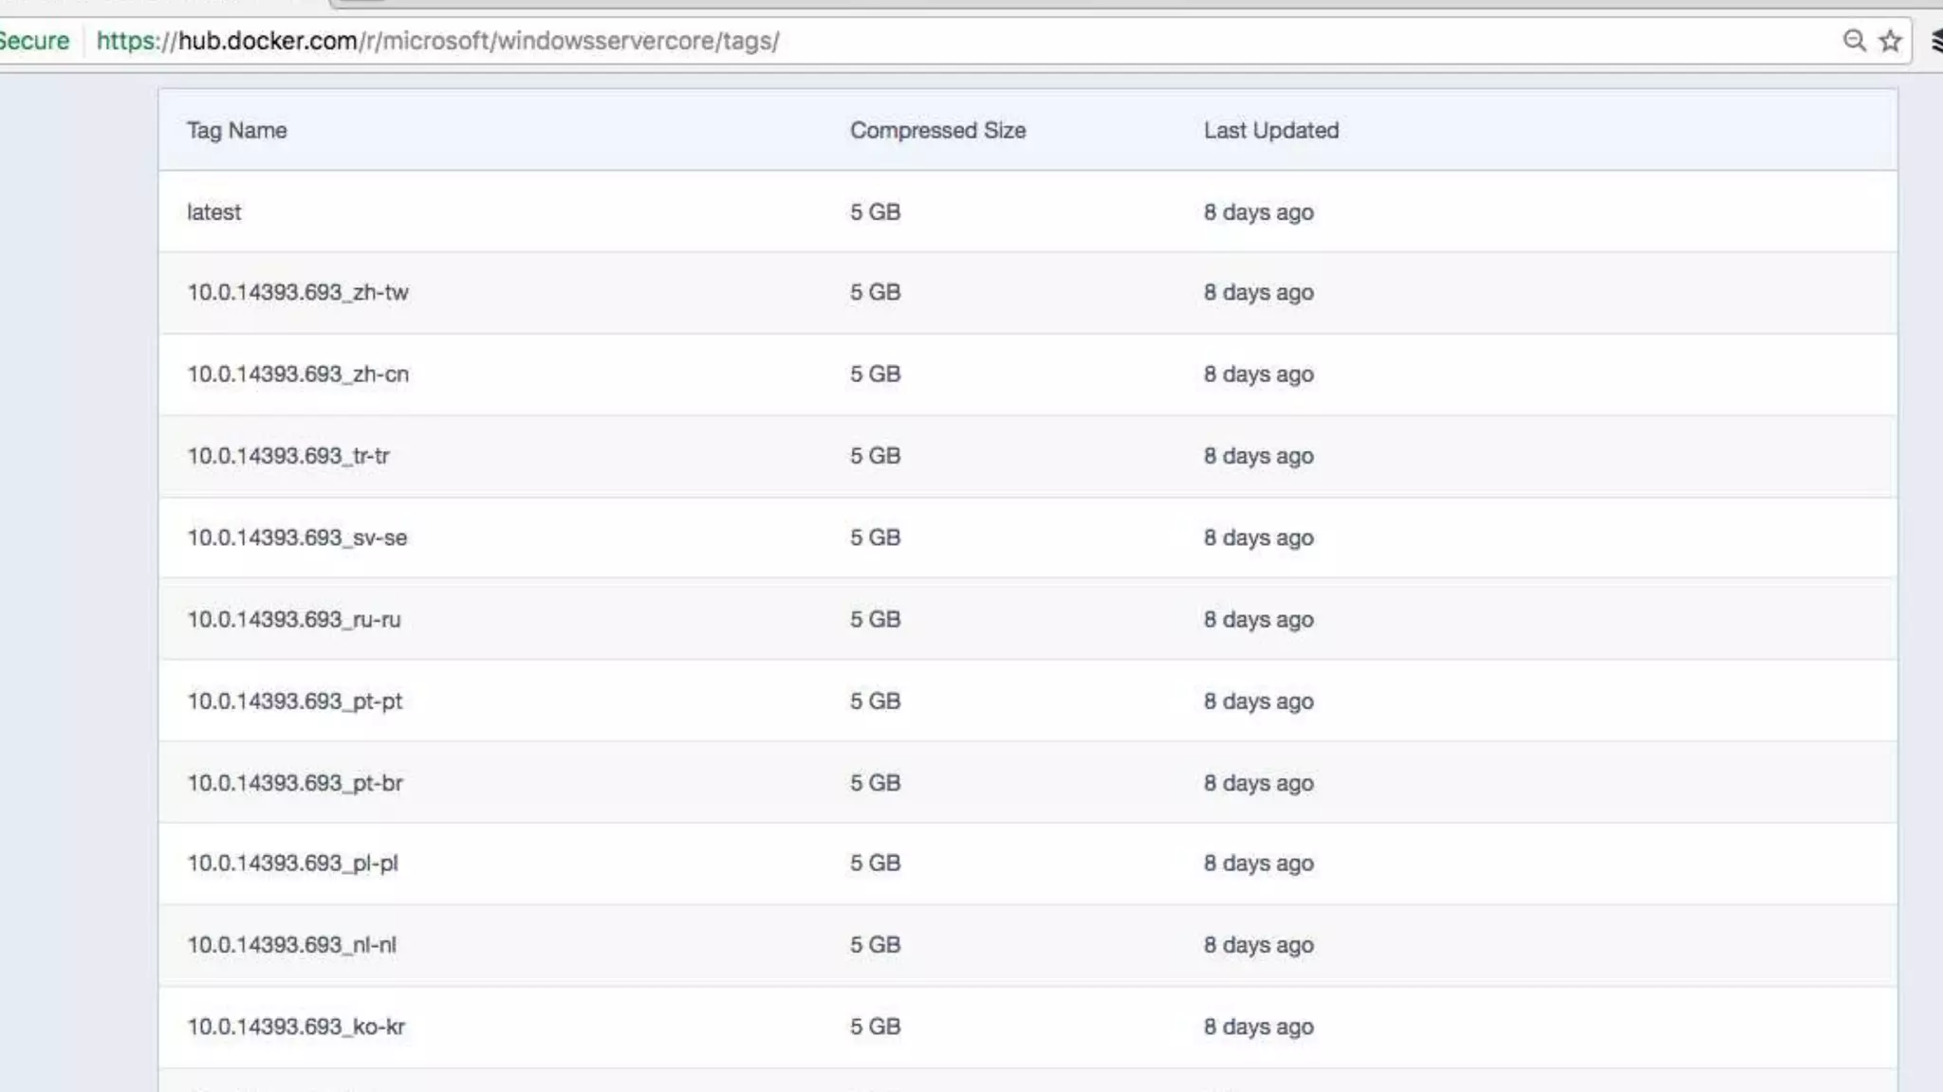
Task: Open the stacked-layers extension icon
Action: (x=1935, y=41)
